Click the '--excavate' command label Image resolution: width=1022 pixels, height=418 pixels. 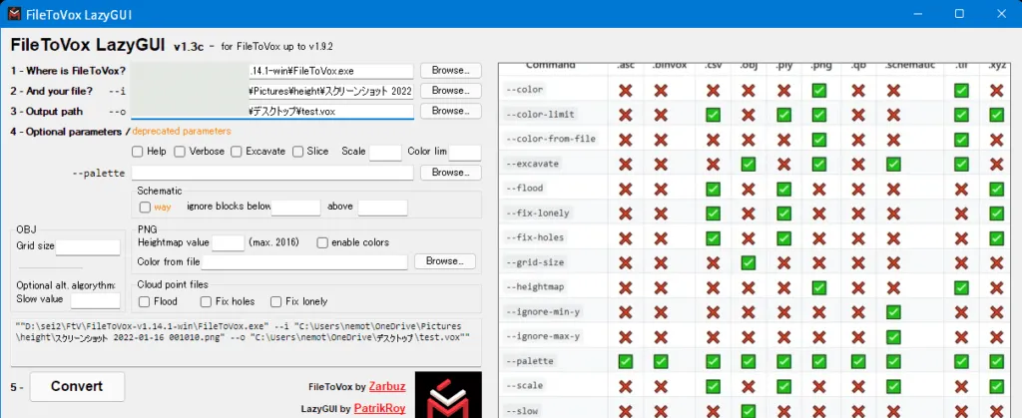[535, 164]
